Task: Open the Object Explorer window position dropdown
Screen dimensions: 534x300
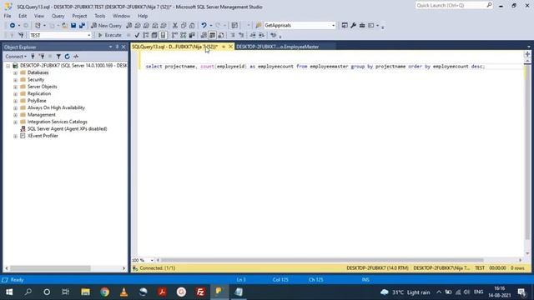Action: (x=110, y=47)
